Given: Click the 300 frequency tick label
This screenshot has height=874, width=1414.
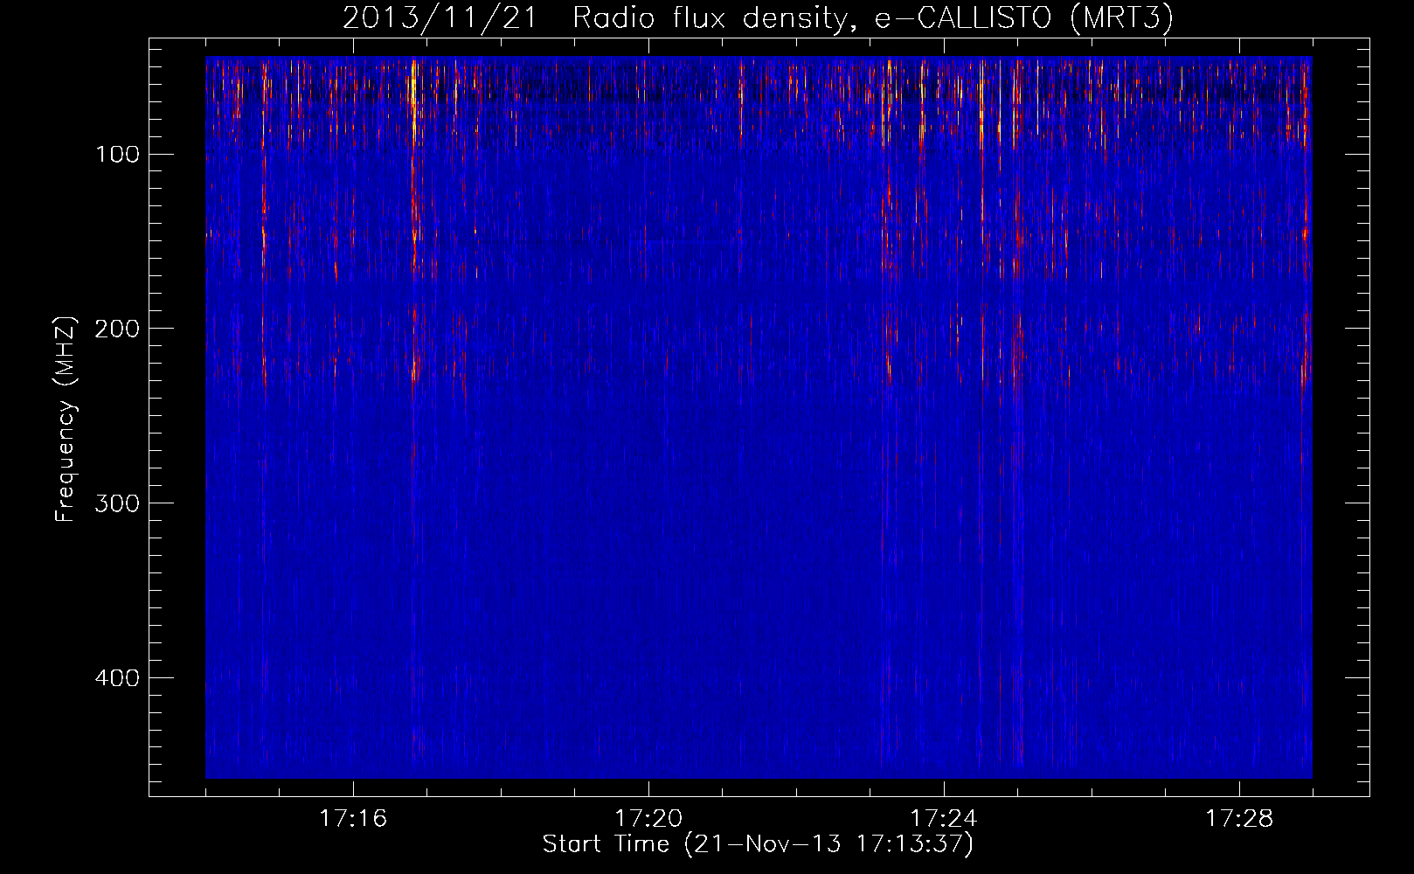Looking at the screenshot, I should tap(117, 503).
